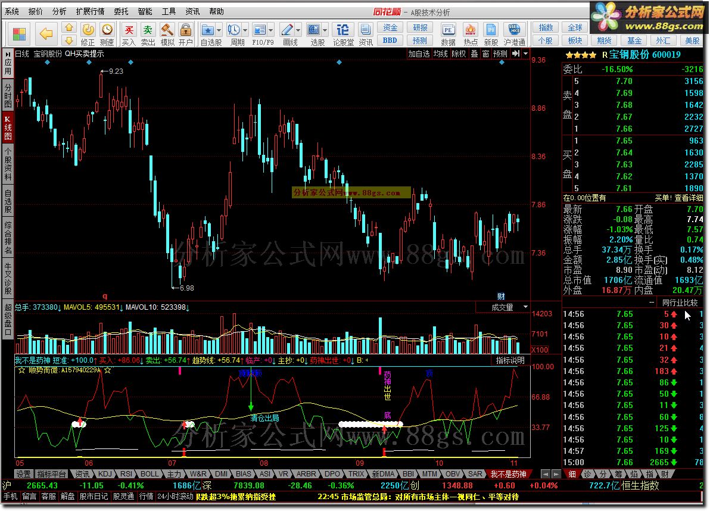Open the 论股堂 forum icon
710x511 pixels.
(343, 35)
